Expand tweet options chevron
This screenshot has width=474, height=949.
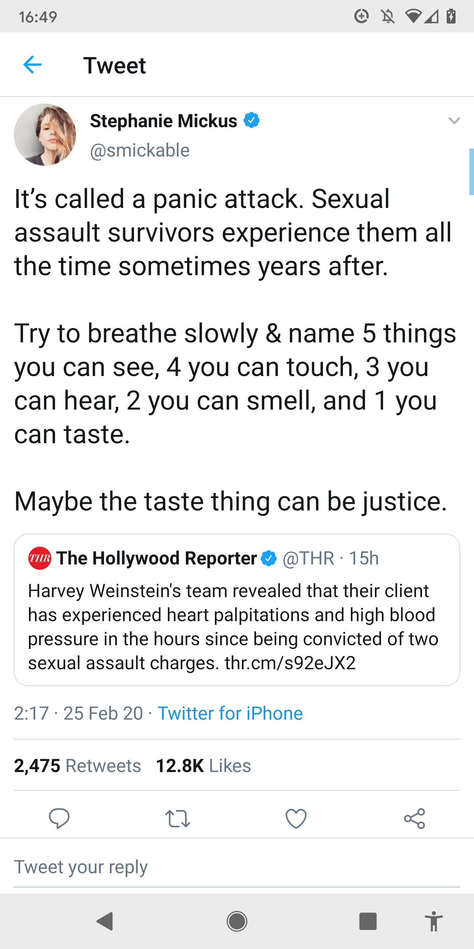tap(455, 121)
